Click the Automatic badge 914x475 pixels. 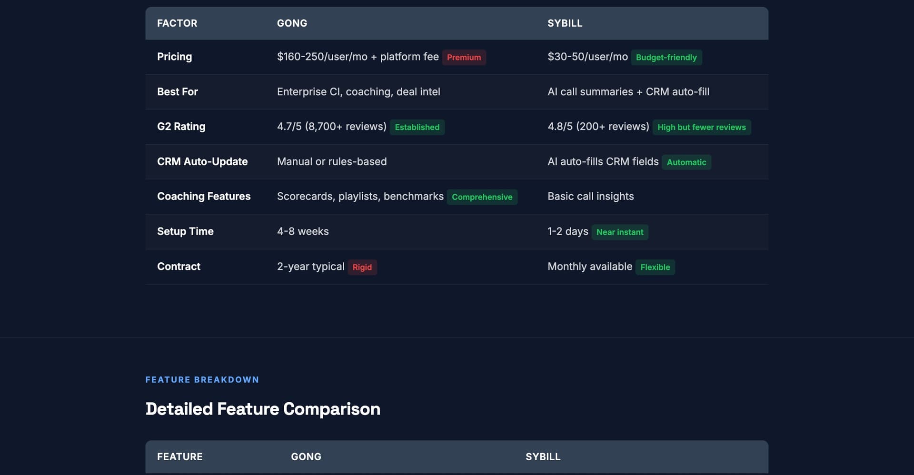[x=686, y=162]
